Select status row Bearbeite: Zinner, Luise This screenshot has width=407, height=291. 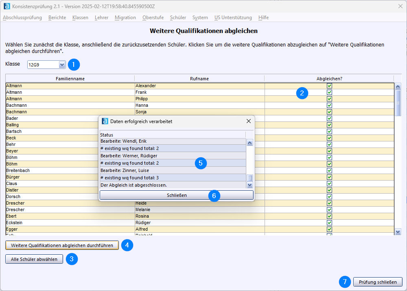click(x=173, y=170)
